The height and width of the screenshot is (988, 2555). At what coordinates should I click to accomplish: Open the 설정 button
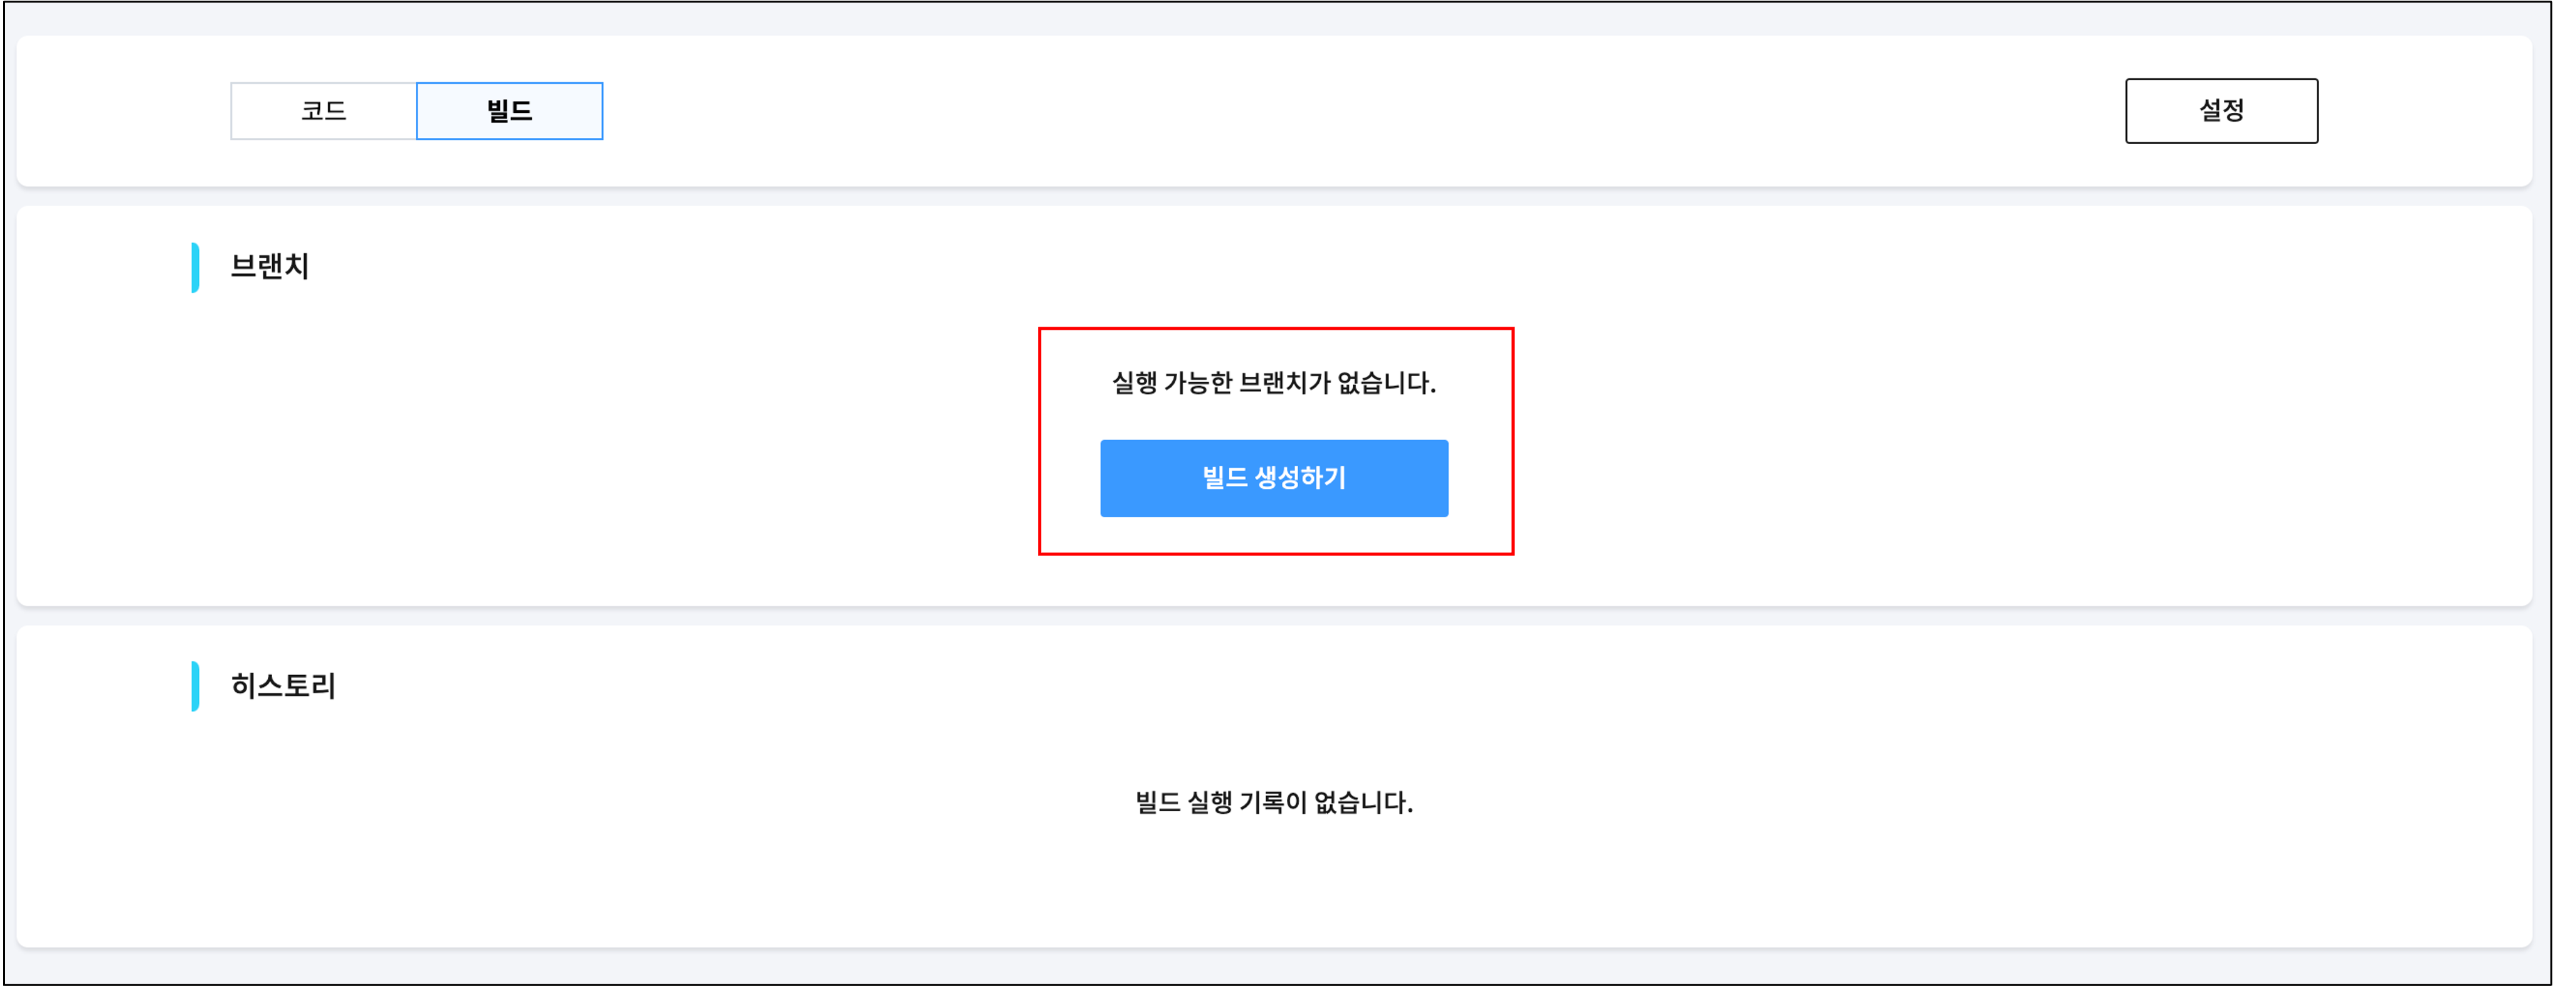pos(2221,111)
